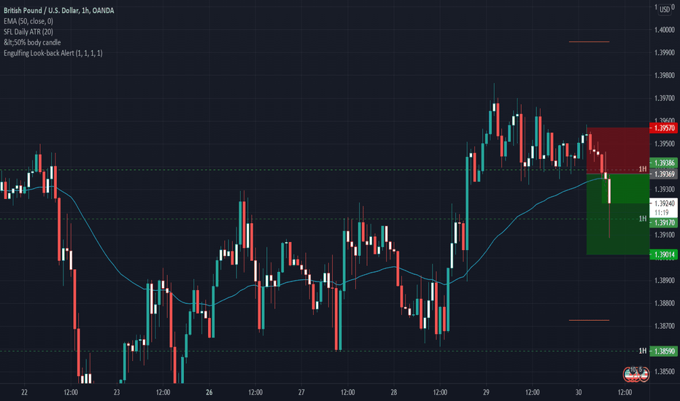680x401 pixels.
Task: Click the date label 22 on time axis
Action: tap(24, 392)
